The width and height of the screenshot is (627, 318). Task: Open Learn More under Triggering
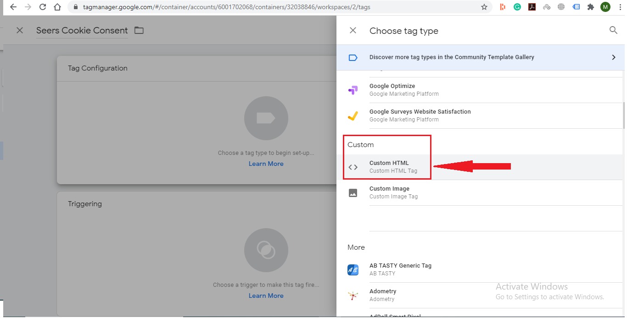click(266, 296)
